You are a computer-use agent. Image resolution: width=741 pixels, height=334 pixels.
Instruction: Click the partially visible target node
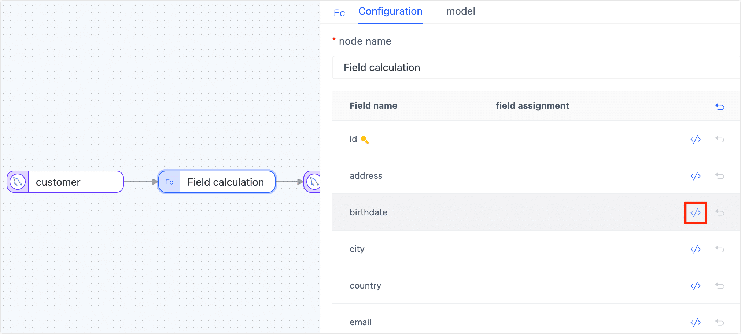pyautogui.click(x=313, y=182)
